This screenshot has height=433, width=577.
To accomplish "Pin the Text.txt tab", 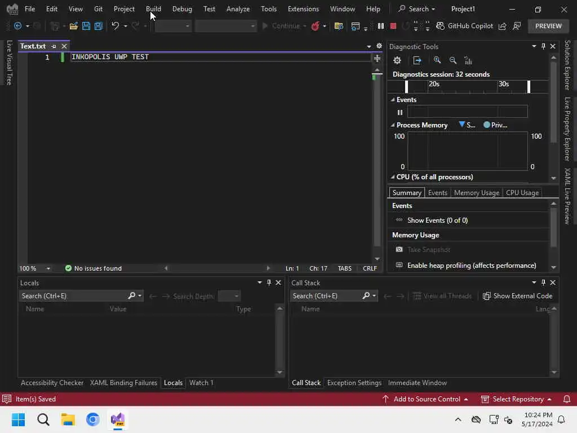I will pyautogui.click(x=54, y=46).
